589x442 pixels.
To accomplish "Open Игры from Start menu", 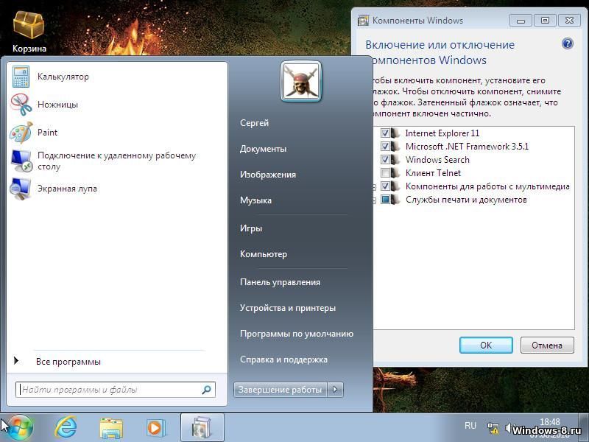I will [x=251, y=228].
